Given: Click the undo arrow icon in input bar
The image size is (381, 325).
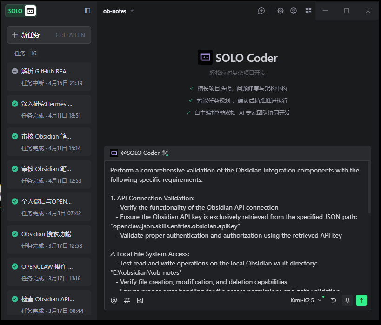Looking at the screenshot, I should click(x=334, y=300).
